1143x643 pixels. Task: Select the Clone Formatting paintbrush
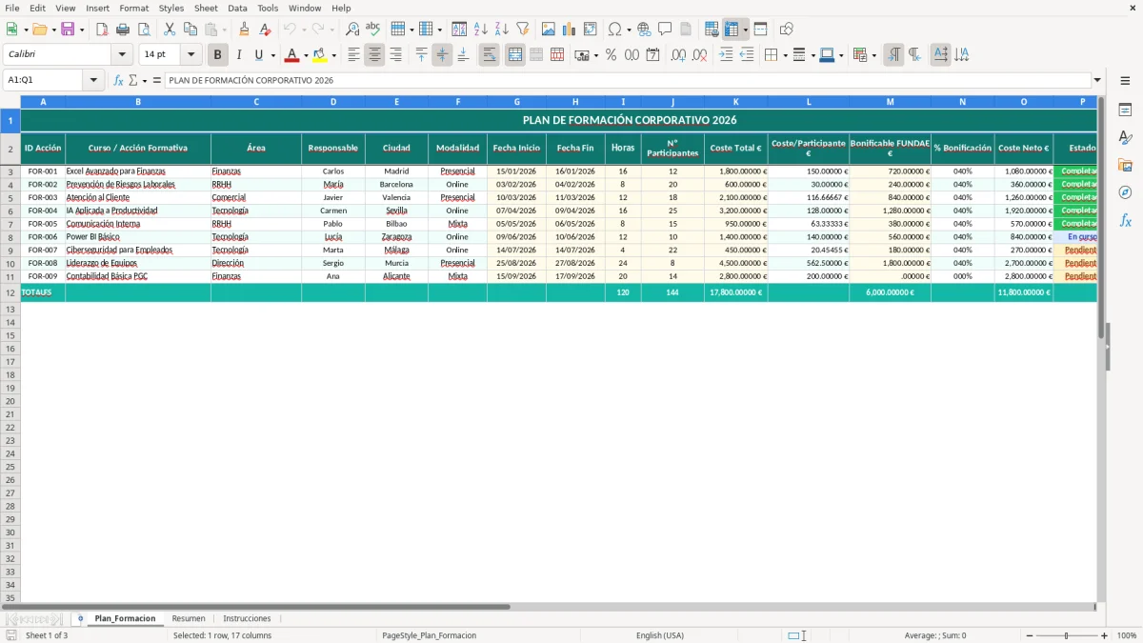[245, 30]
